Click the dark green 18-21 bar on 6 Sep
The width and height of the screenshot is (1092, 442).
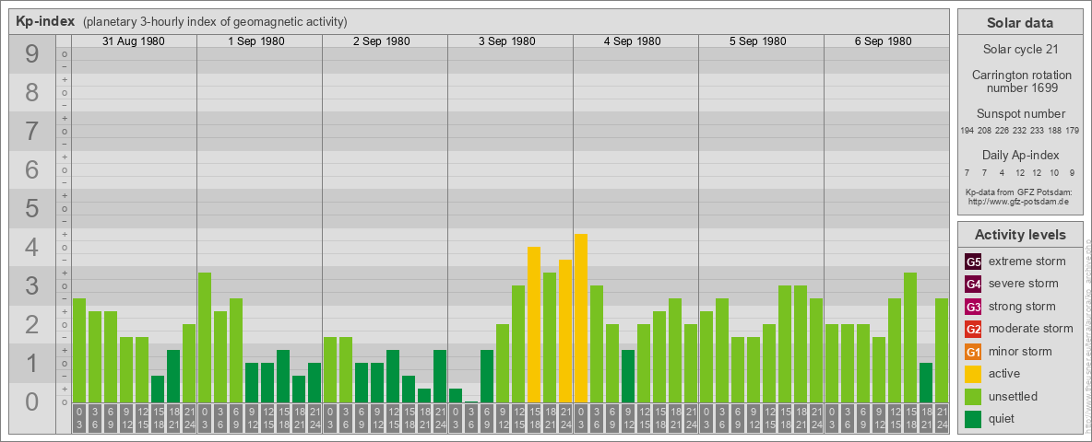coord(926,382)
